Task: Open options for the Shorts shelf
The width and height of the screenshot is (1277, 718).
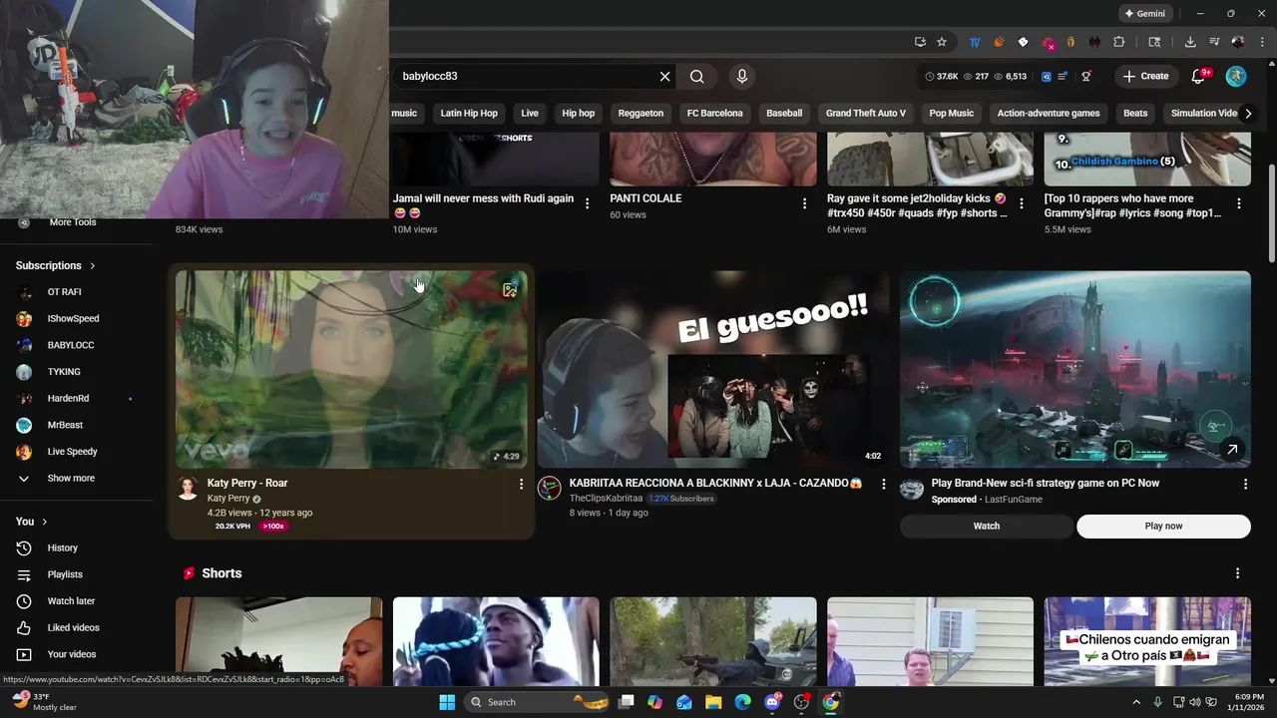Action: (x=1237, y=573)
